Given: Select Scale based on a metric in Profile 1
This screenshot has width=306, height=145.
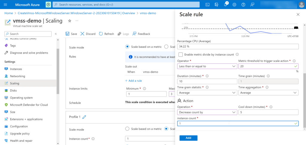Looking at the screenshot, I should point(127,129).
